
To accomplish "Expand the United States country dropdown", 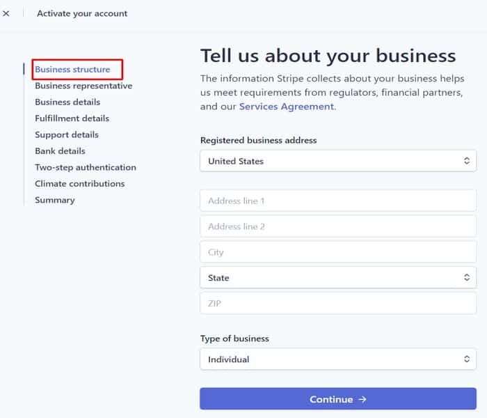I will (x=338, y=161).
